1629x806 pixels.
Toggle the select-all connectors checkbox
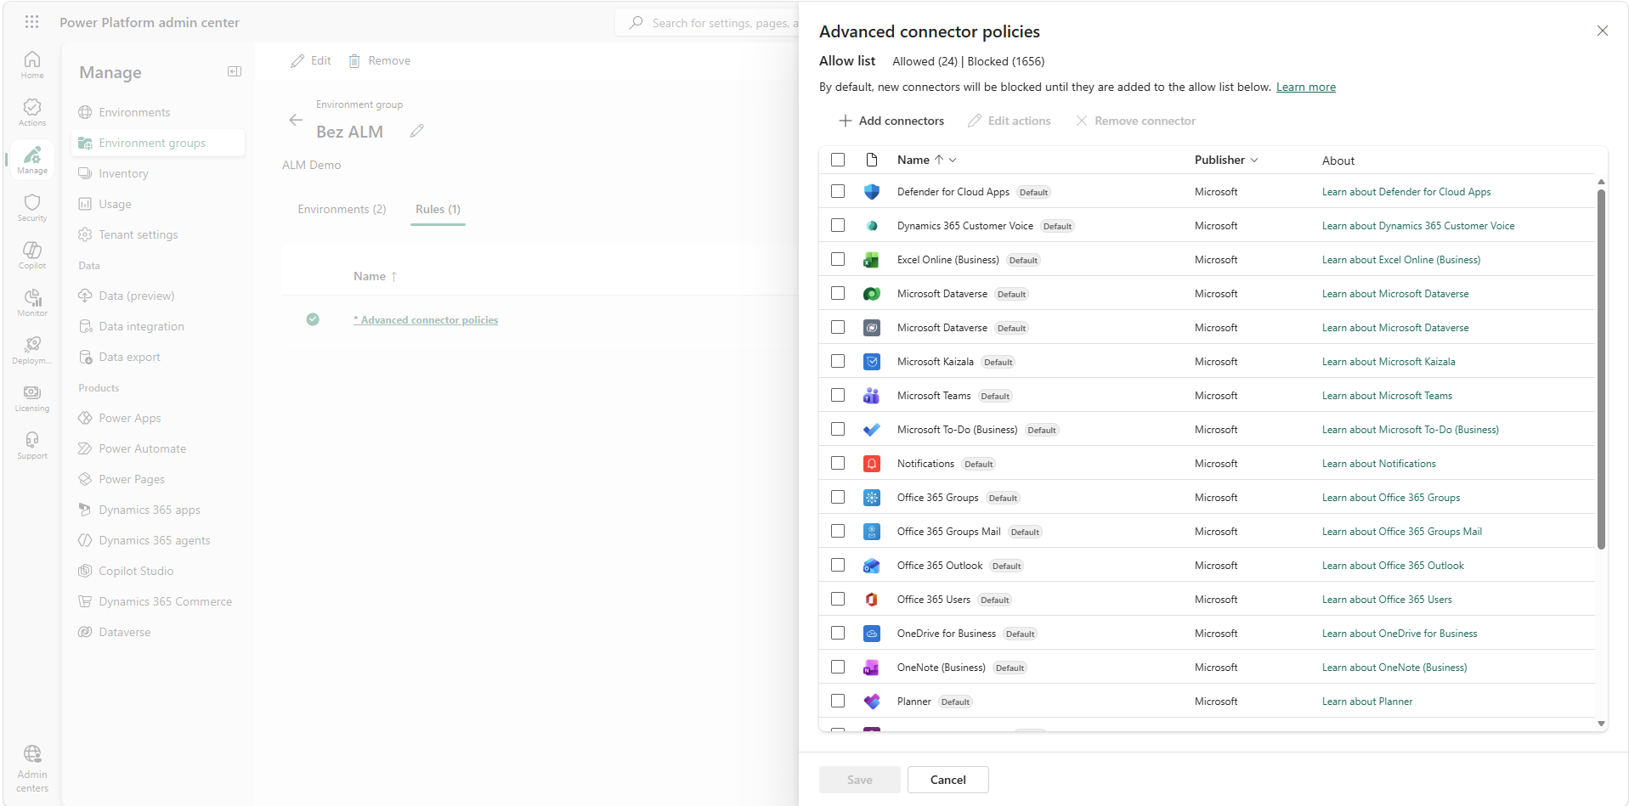click(838, 160)
